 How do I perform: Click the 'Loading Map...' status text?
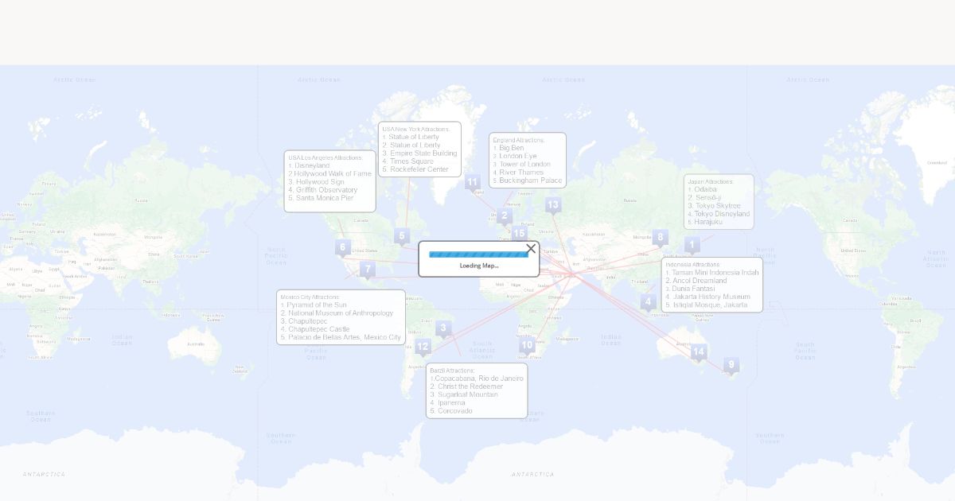[x=479, y=266]
